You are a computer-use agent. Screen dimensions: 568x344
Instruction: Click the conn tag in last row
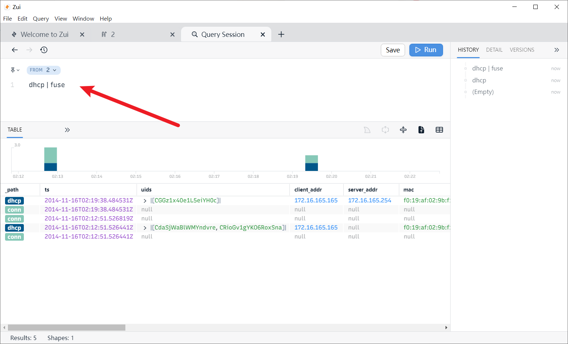pyautogui.click(x=14, y=237)
